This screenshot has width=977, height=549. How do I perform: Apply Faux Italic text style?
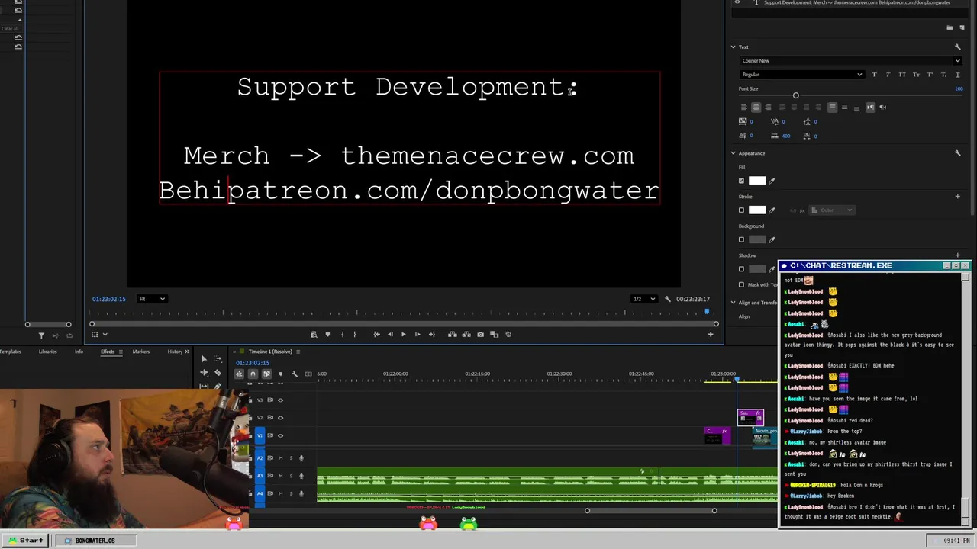tap(888, 75)
